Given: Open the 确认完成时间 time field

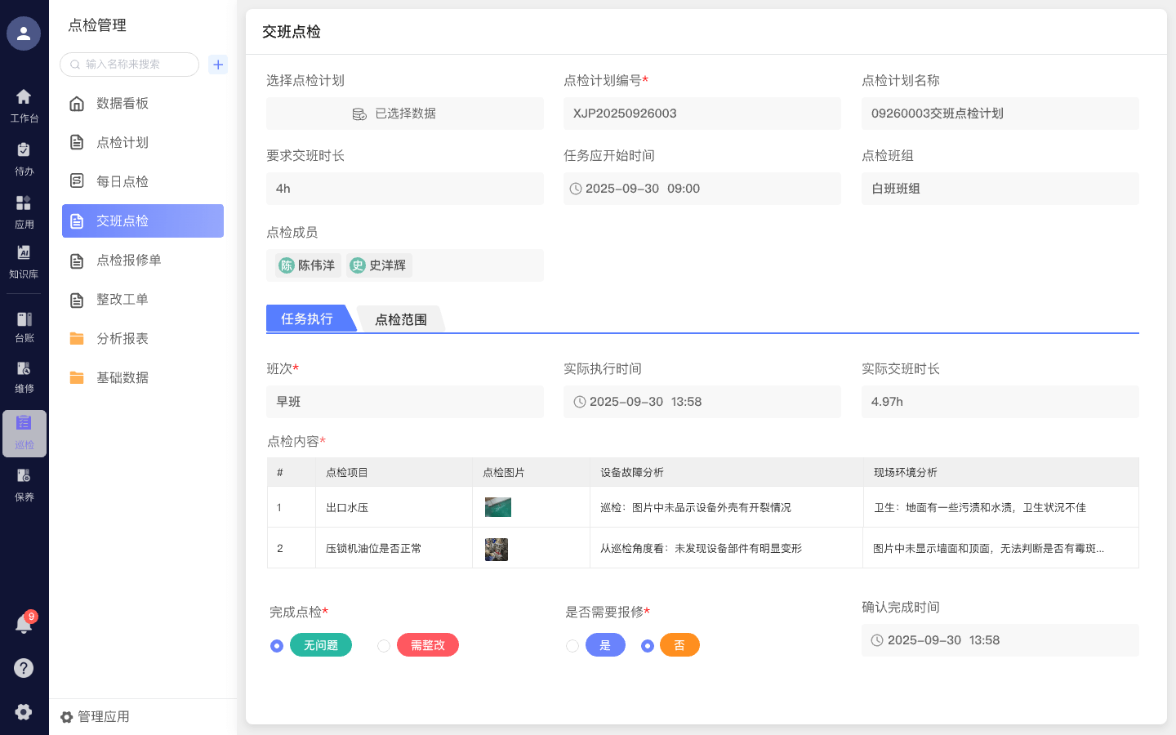Looking at the screenshot, I should pos(1000,640).
